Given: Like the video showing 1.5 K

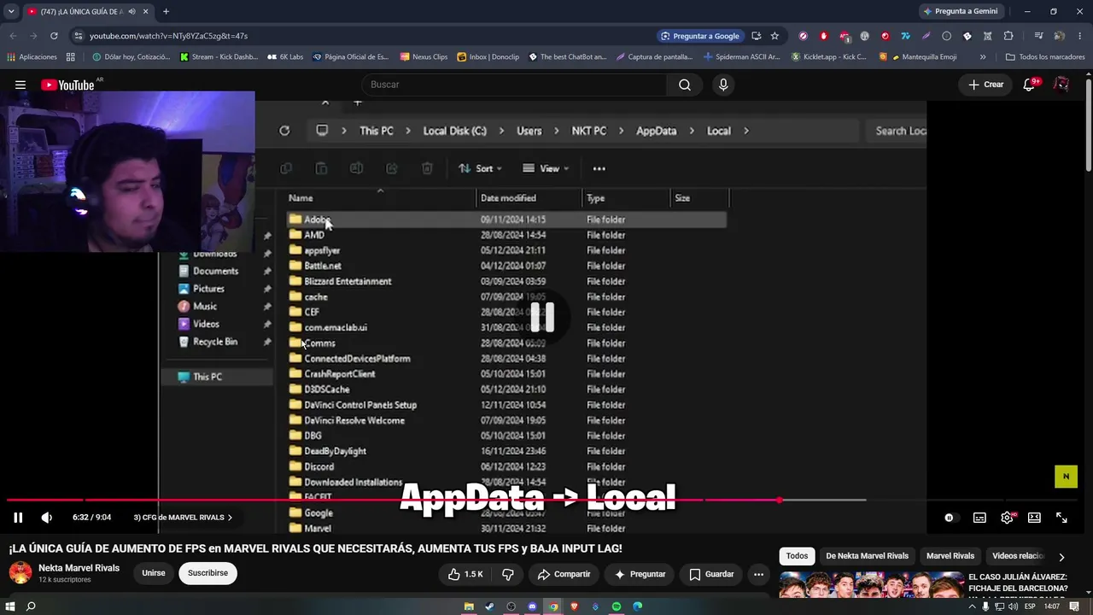Looking at the screenshot, I should pos(465,574).
